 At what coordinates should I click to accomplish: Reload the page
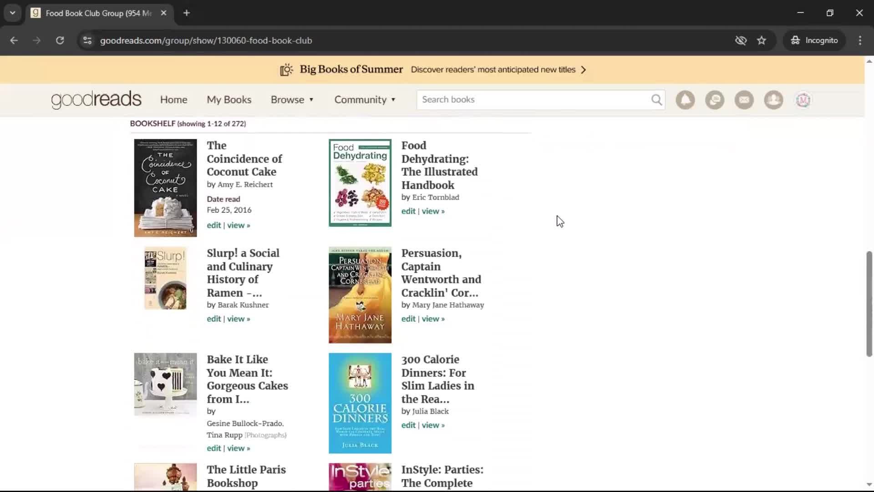(x=60, y=41)
